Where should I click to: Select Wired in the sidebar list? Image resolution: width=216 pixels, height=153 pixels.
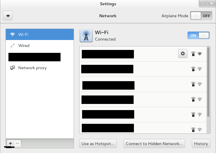(x=40, y=46)
